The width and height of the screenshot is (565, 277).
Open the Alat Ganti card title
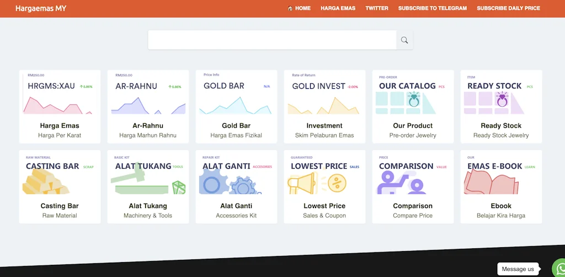pyautogui.click(x=236, y=206)
